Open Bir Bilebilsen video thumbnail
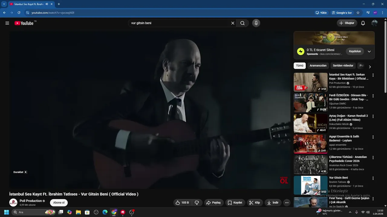The height and width of the screenshot is (217, 387). coord(311,82)
